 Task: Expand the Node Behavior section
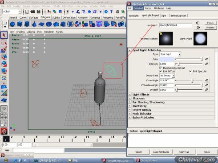(130, 114)
